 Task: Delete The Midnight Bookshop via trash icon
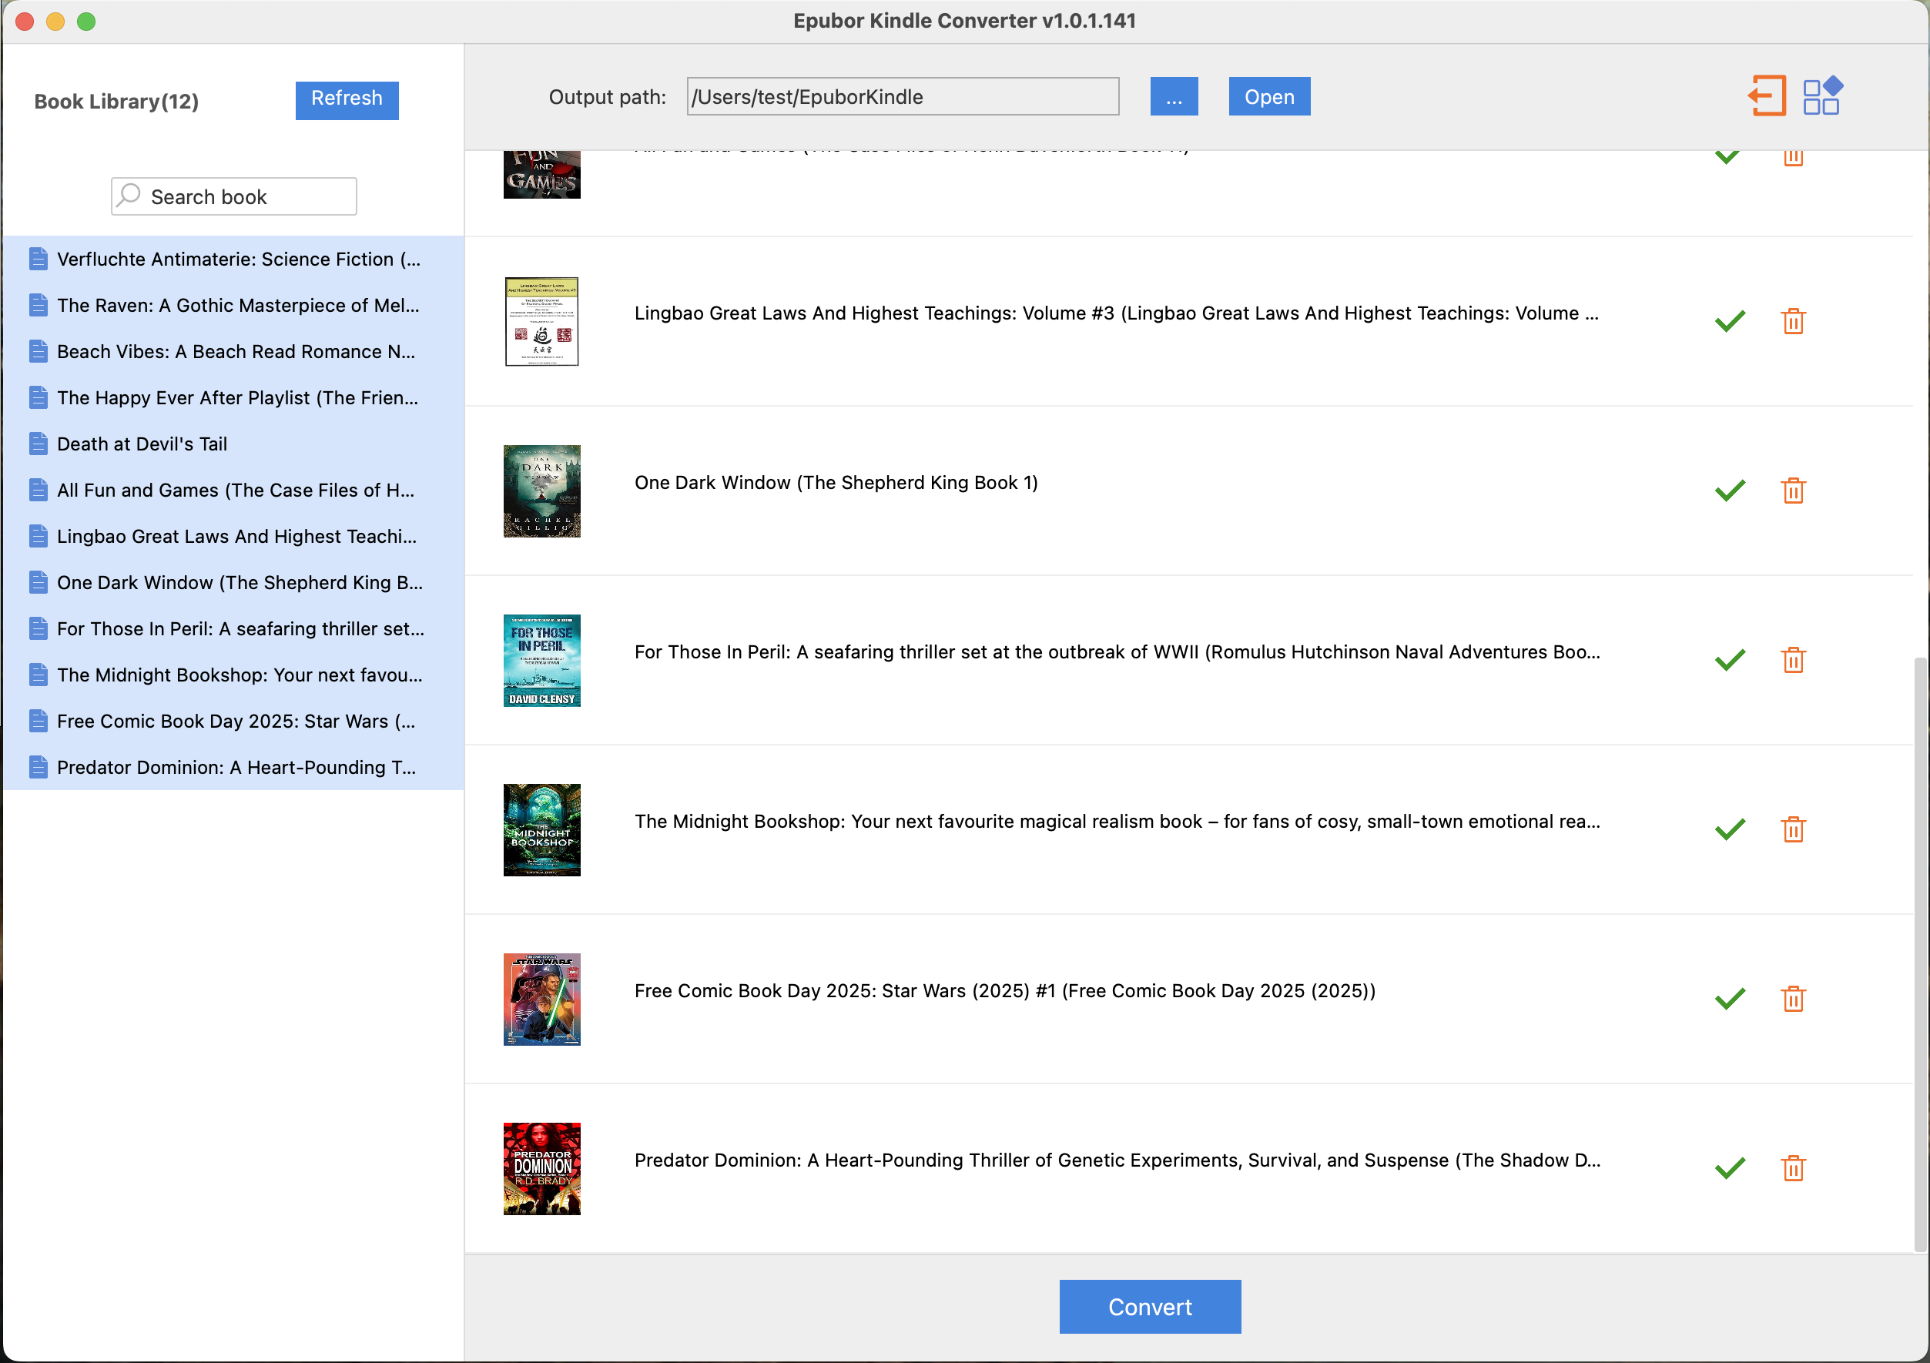(x=1793, y=829)
